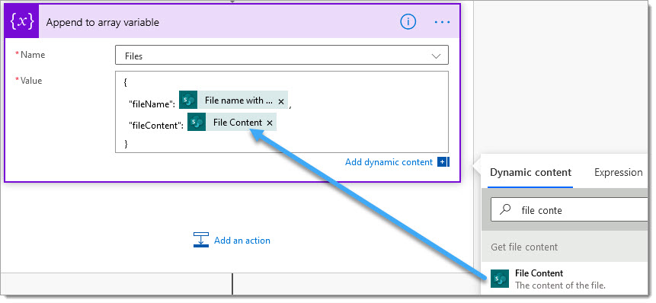Click the search magnifier icon
656x303 pixels.
pyautogui.click(x=506, y=209)
